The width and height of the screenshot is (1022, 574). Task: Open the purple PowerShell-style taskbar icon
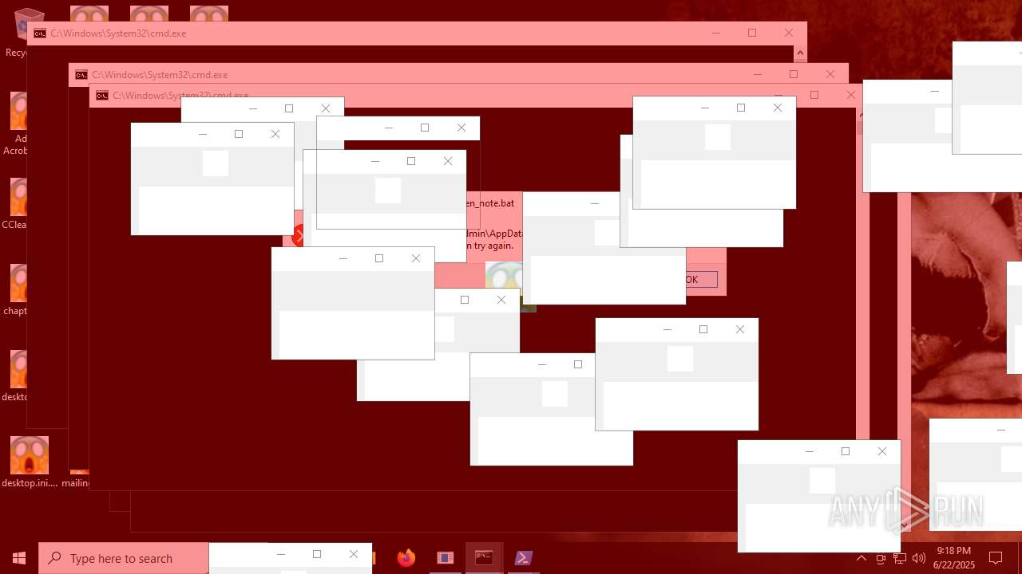(x=523, y=558)
